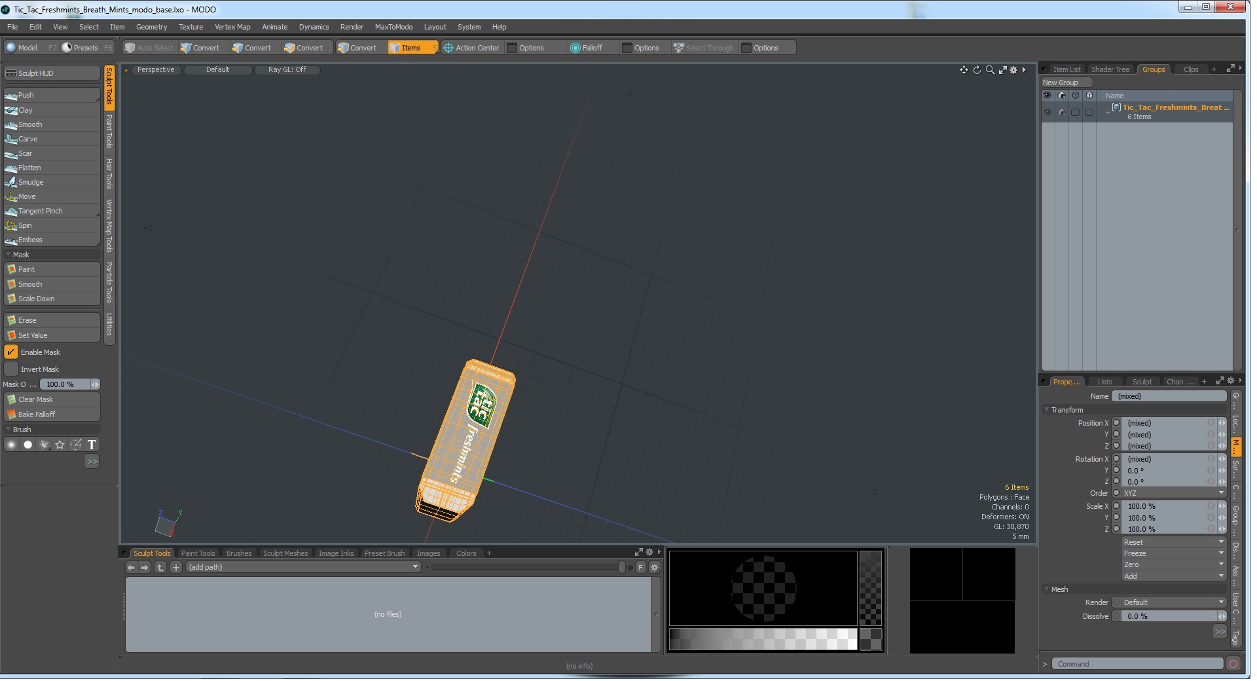Toggle render camera for Tic_Tac group
Image resolution: width=1257 pixels, height=681 pixels.
coord(1062,113)
